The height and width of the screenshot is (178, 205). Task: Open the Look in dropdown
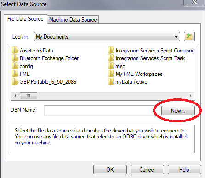107,37
